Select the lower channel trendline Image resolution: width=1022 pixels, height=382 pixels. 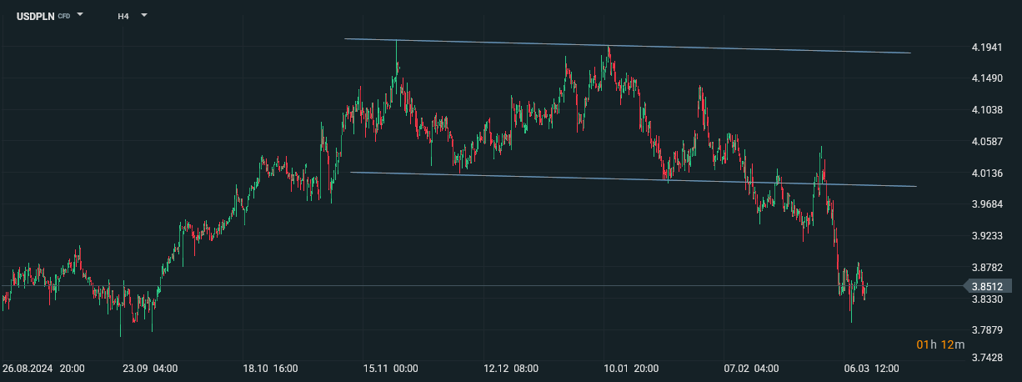point(634,179)
